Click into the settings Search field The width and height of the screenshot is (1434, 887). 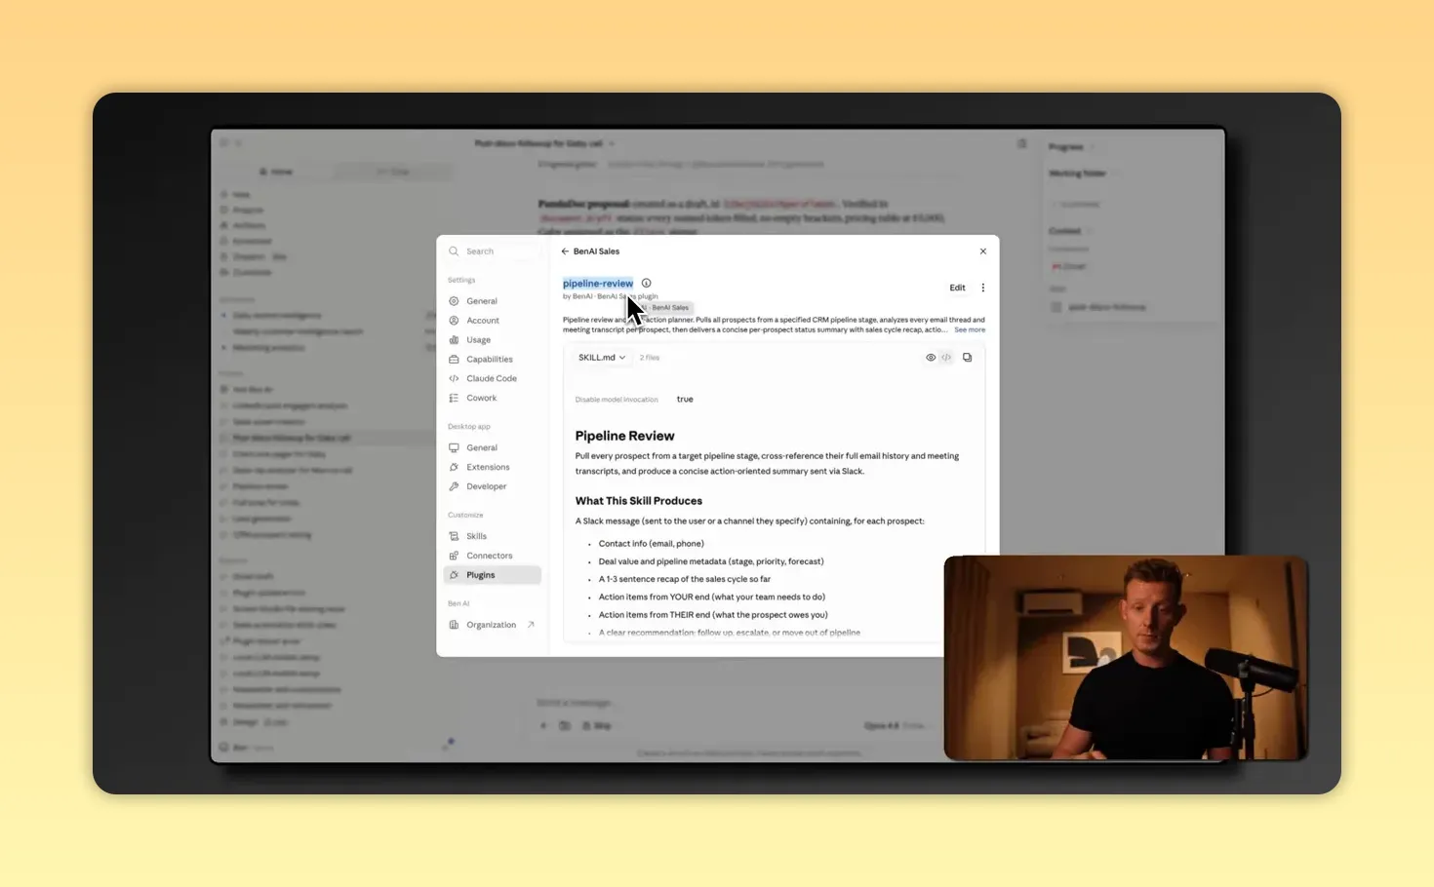pos(494,251)
